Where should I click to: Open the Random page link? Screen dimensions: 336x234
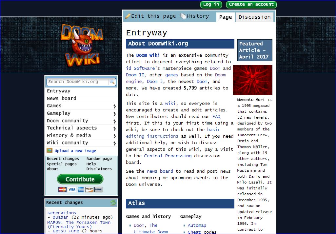click(99, 159)
